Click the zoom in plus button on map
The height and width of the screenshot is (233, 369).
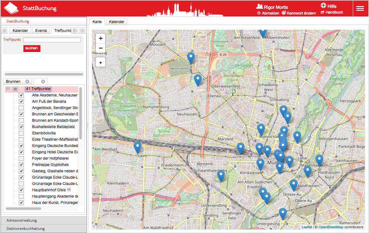point(101,39)
